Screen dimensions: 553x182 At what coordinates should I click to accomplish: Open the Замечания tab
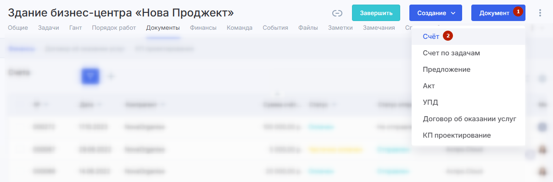tap(379, 28)
